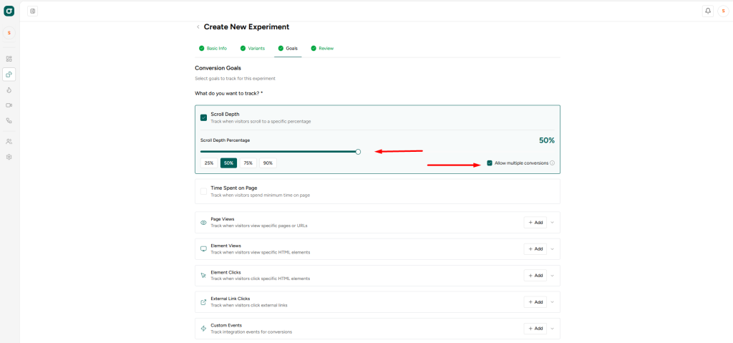
Task: Expand the External Link Clicks chevron
Action: point(552,302)
